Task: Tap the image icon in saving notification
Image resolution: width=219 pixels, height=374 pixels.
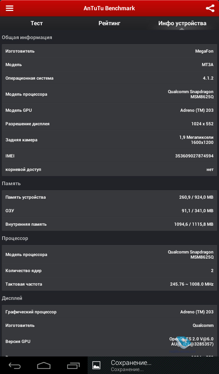Action: (96, 365)
